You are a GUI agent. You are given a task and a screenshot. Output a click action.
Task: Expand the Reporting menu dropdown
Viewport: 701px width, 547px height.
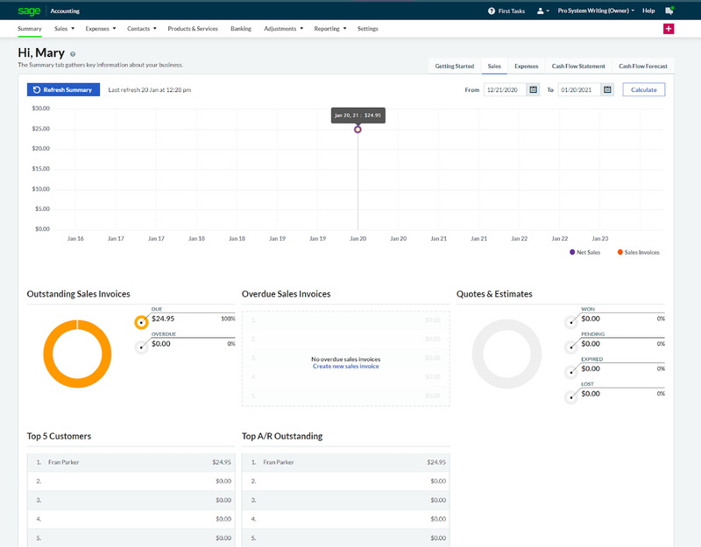330,29
